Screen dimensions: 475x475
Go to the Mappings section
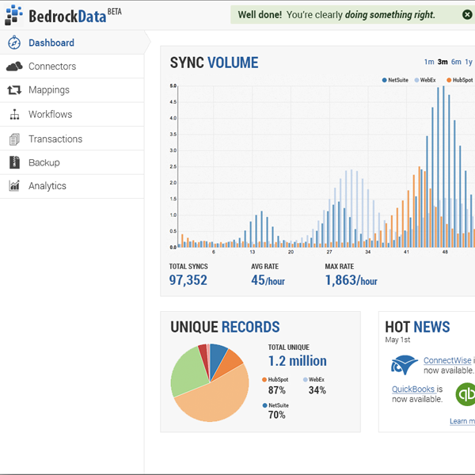pos(72,90)
